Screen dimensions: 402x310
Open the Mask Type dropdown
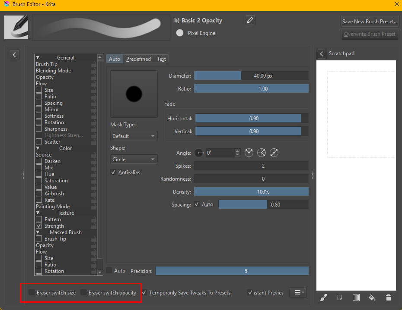[x=134, y=136]
